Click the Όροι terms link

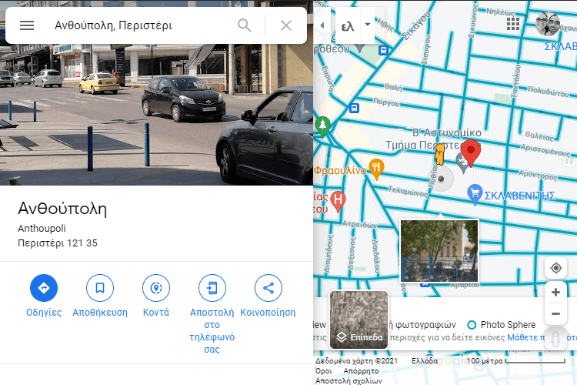pyautogui.click(x=324, y=371)
